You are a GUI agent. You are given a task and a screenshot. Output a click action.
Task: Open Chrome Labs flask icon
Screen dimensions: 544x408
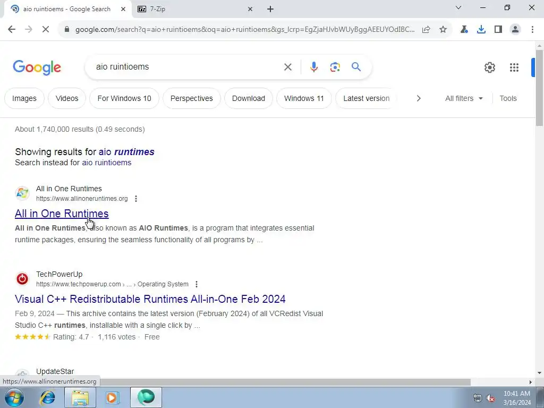pos(464,30)
